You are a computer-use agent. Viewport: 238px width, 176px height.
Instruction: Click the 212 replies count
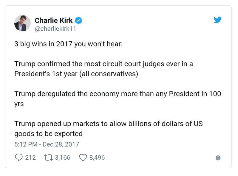30,158
